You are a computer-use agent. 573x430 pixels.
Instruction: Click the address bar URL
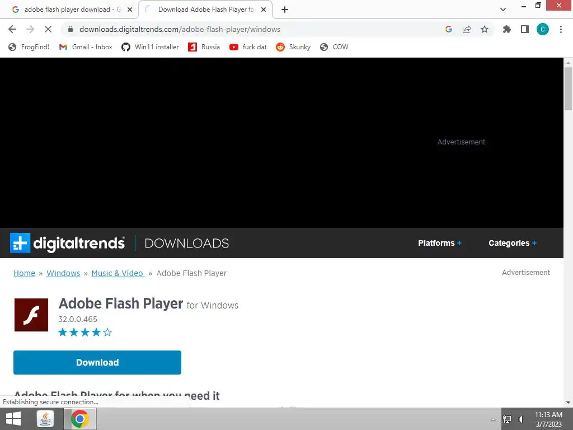click(180, 29)
